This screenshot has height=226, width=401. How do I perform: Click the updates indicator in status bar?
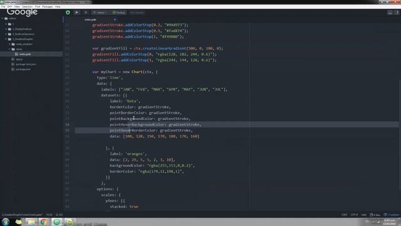pos(391,215)
